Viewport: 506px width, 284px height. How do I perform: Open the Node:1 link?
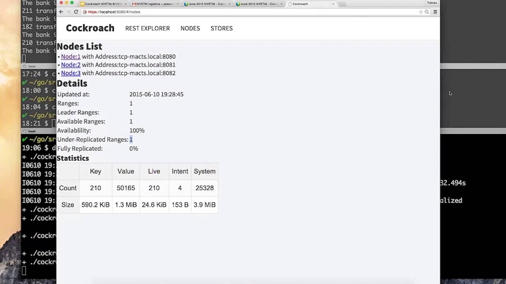[x=71, y=57]
